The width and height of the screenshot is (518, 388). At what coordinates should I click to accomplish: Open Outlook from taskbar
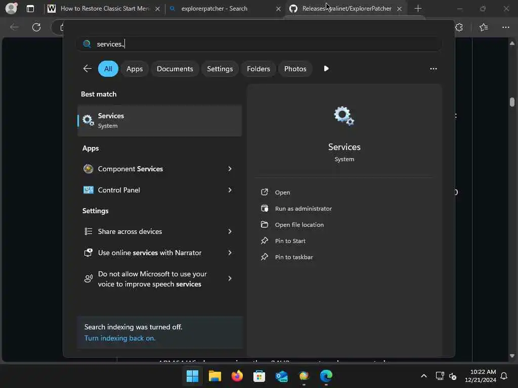(281, 376)
